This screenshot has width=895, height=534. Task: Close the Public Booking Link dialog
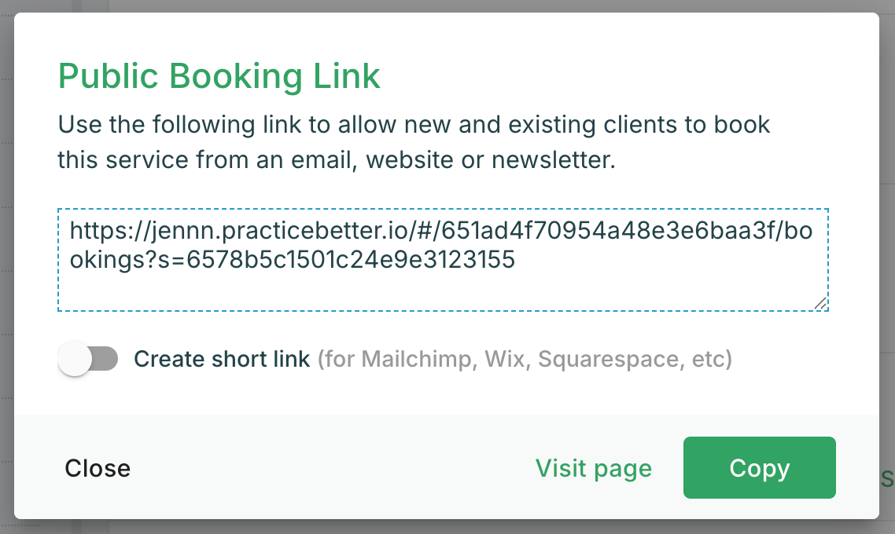tap(98, 469)
